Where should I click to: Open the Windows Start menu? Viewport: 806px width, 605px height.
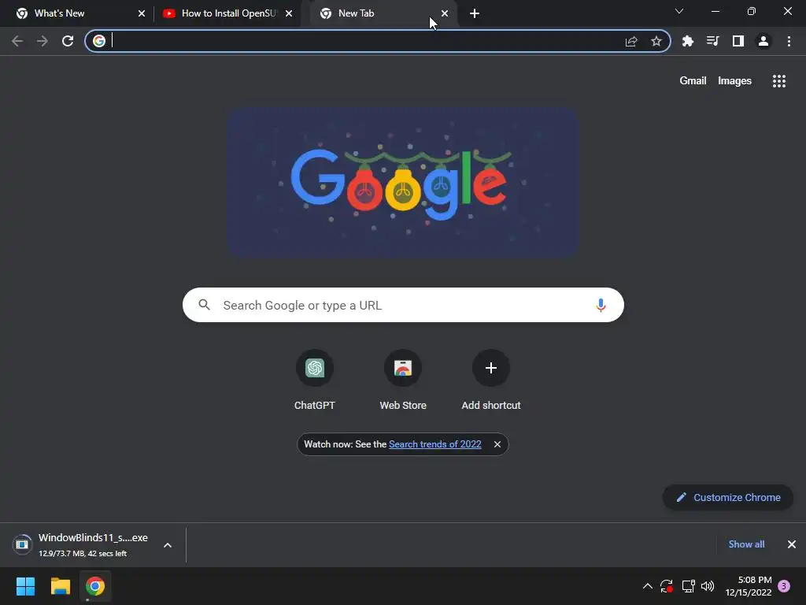pos(25,586)
